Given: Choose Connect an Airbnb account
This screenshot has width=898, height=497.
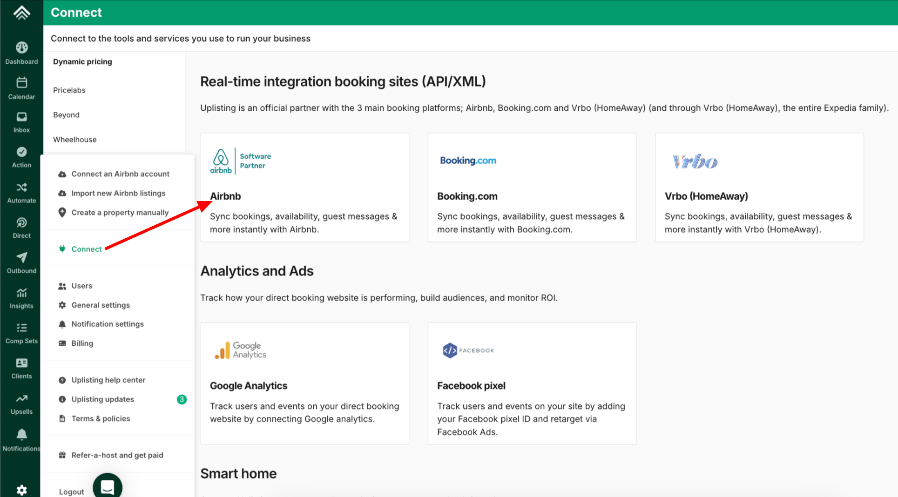Looking at the screenshot, I should coord(120,174).
